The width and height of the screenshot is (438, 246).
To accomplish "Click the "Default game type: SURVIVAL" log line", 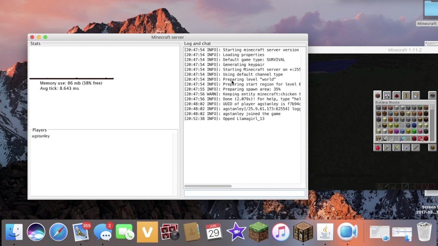I will (x=234, y=60).
